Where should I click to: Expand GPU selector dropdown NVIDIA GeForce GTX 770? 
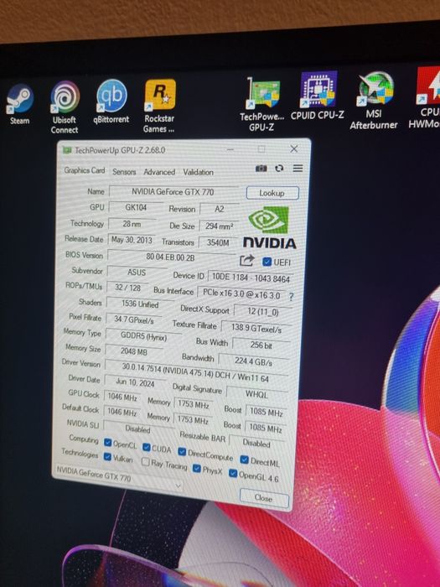pos(119,477)
